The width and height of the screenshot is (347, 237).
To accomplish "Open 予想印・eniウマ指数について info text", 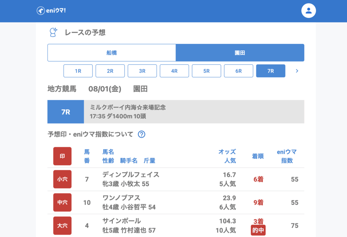I will click(90, 134).
